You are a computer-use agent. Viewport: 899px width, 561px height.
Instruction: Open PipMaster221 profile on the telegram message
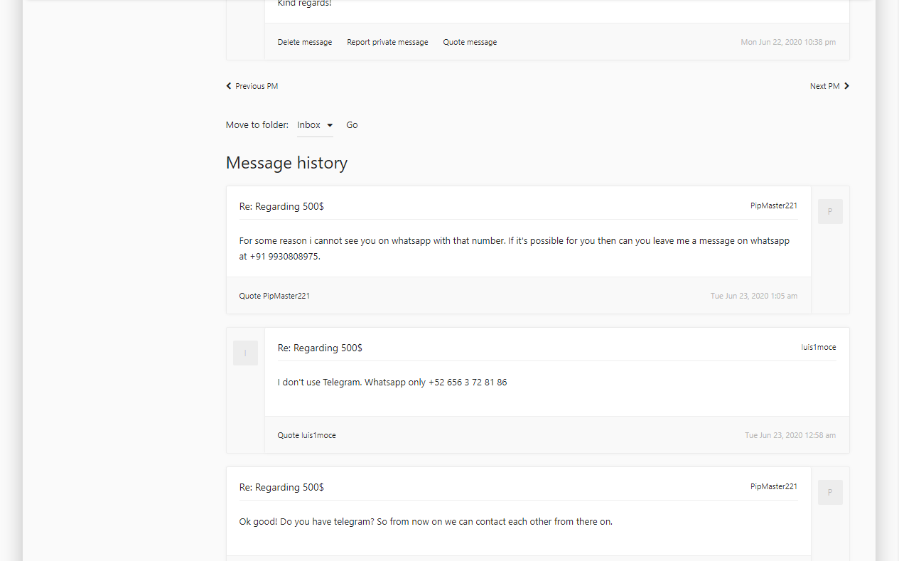773,486
